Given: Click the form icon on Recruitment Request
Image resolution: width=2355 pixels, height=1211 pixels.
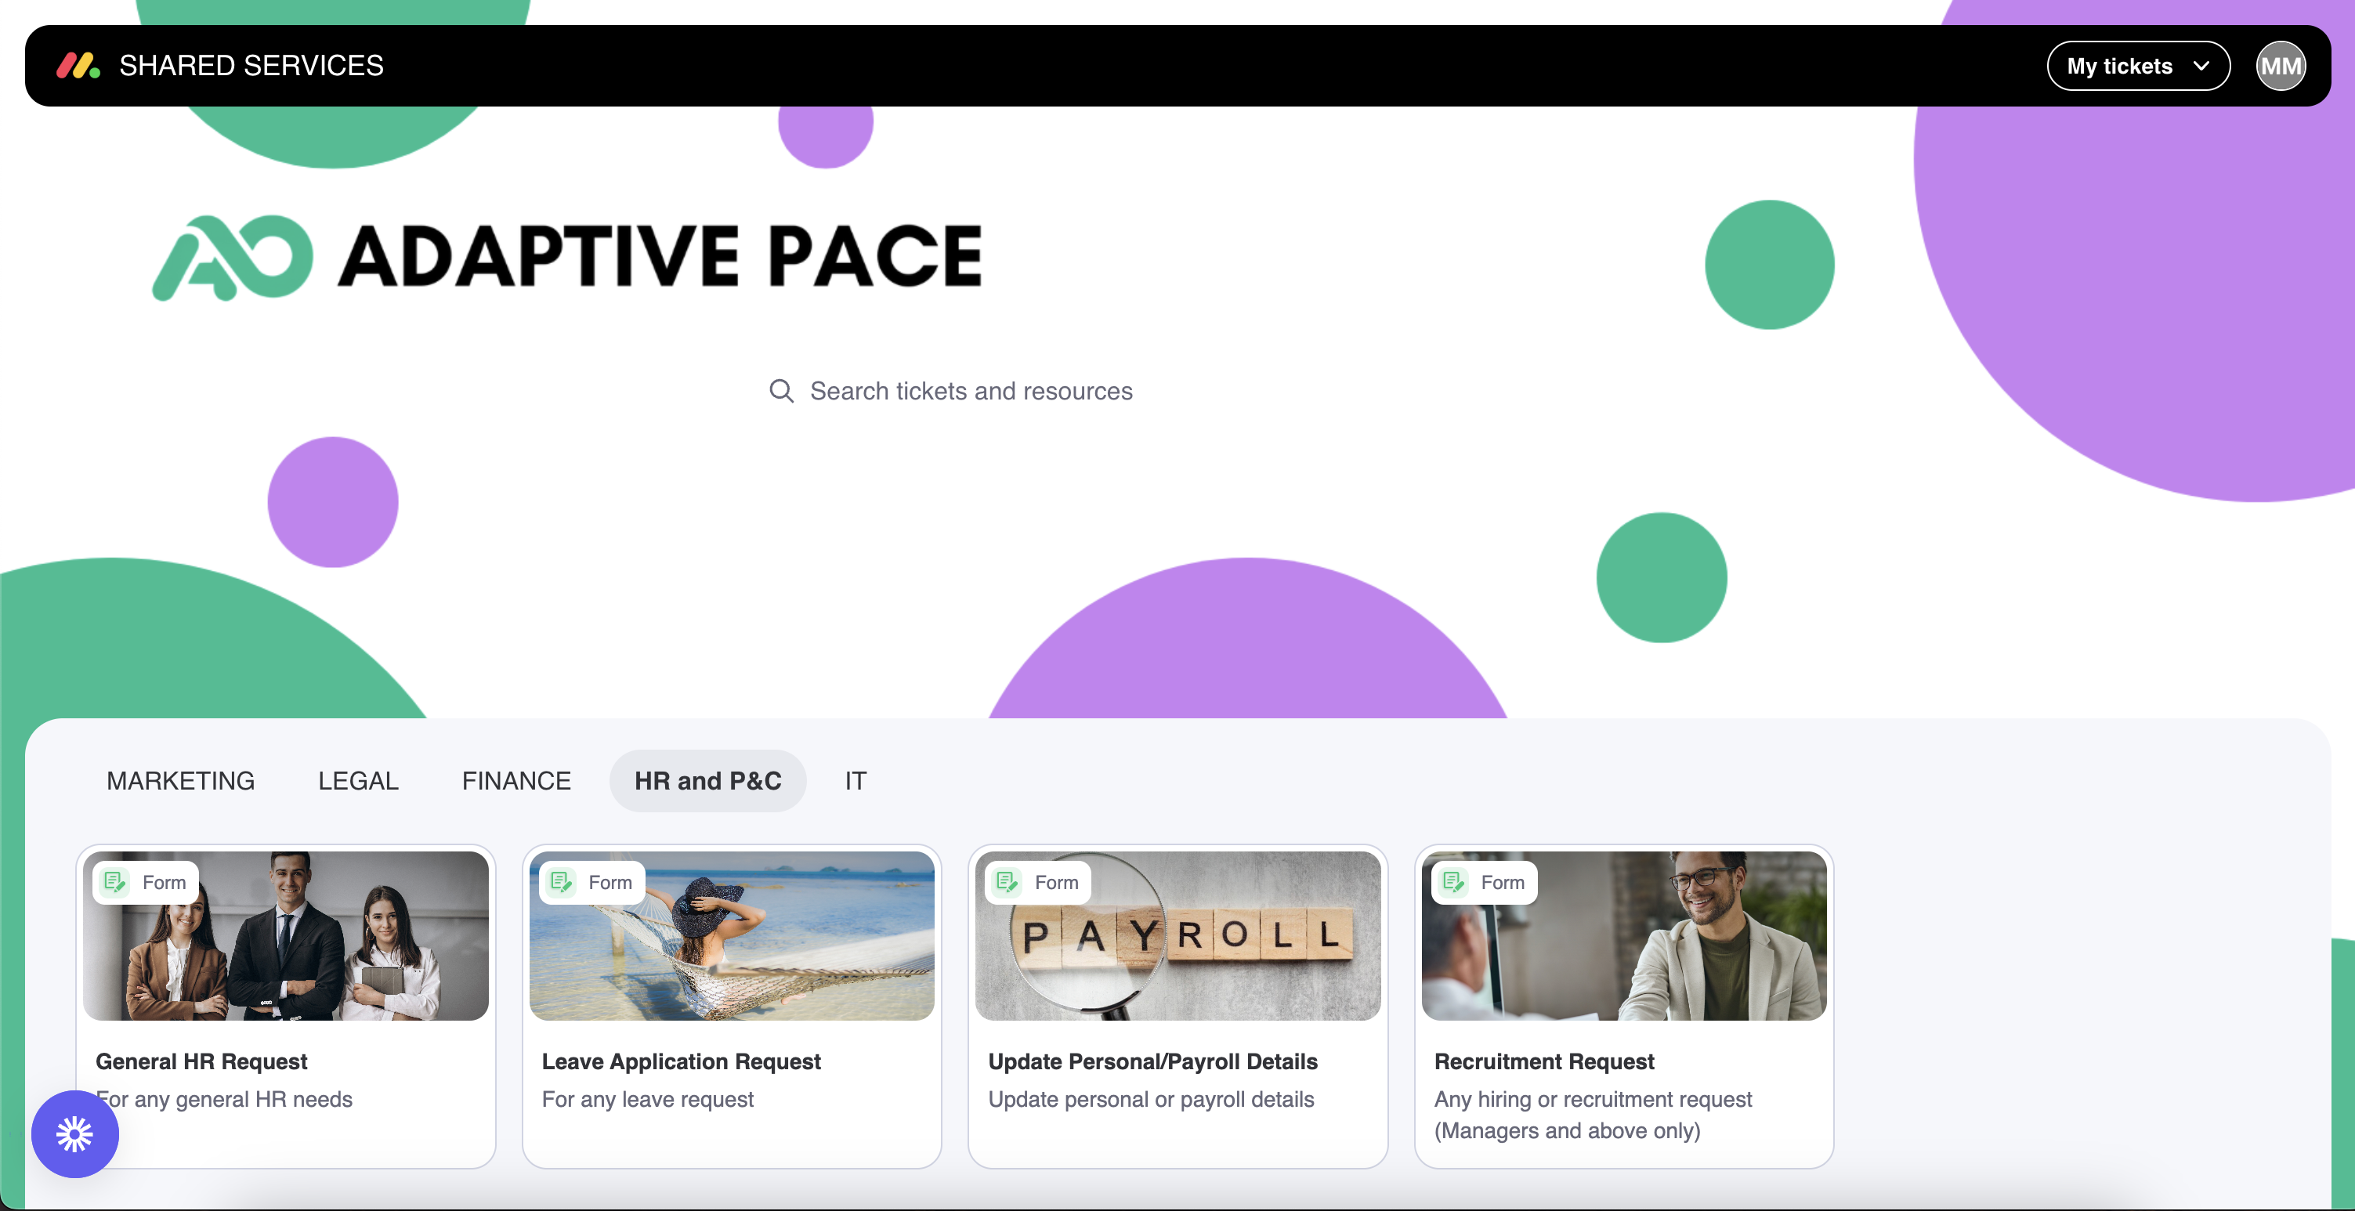Looking at the screenshot, I should click(x=1453, y=882).
